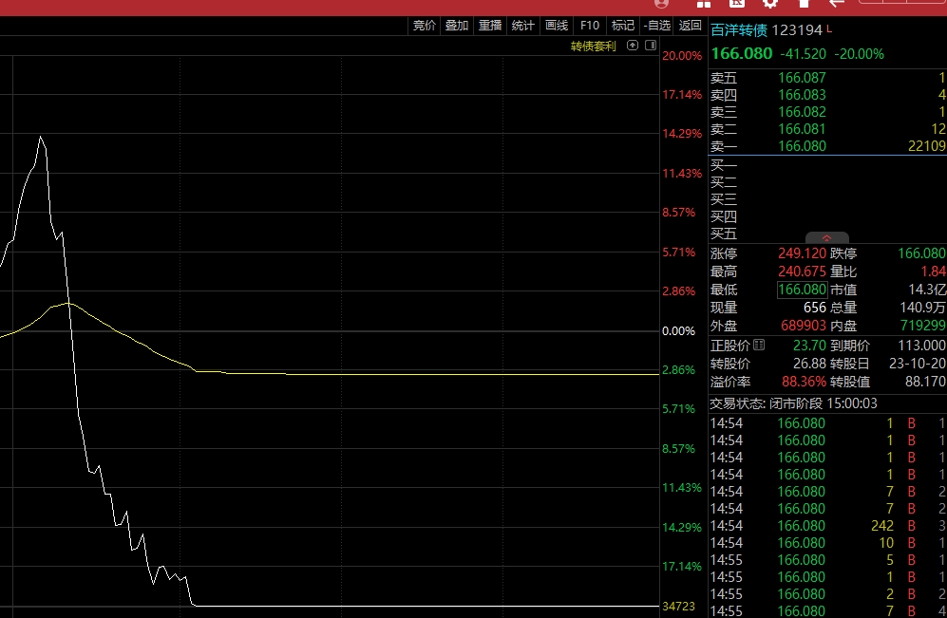Toggle 竞价 auction display
Image resolution: width=947 pixels, height=618 pixels.
[424, 26]
